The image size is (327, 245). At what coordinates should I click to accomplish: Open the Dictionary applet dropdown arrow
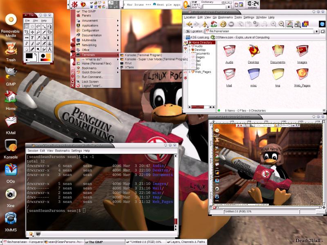(x=229, y=7)
